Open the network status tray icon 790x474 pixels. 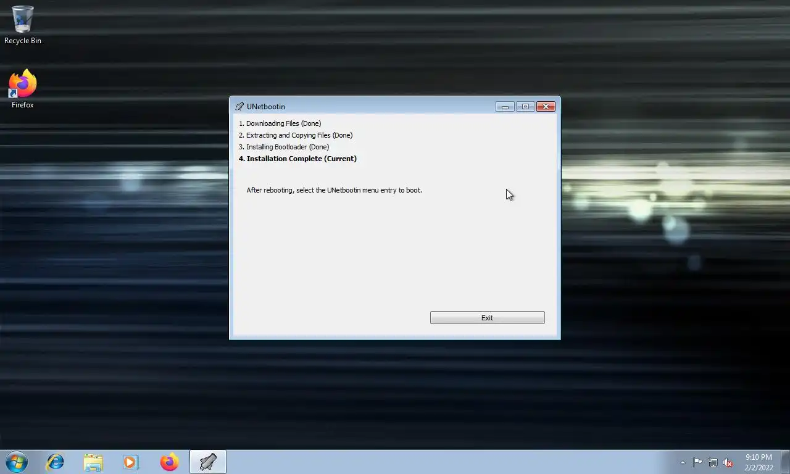click(713, 462)
